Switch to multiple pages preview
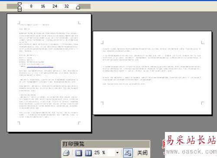The height and width of the screenshot is (158, 217). point(88,153)
